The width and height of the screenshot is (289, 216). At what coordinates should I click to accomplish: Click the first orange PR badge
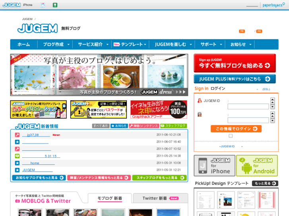(242, 31)
